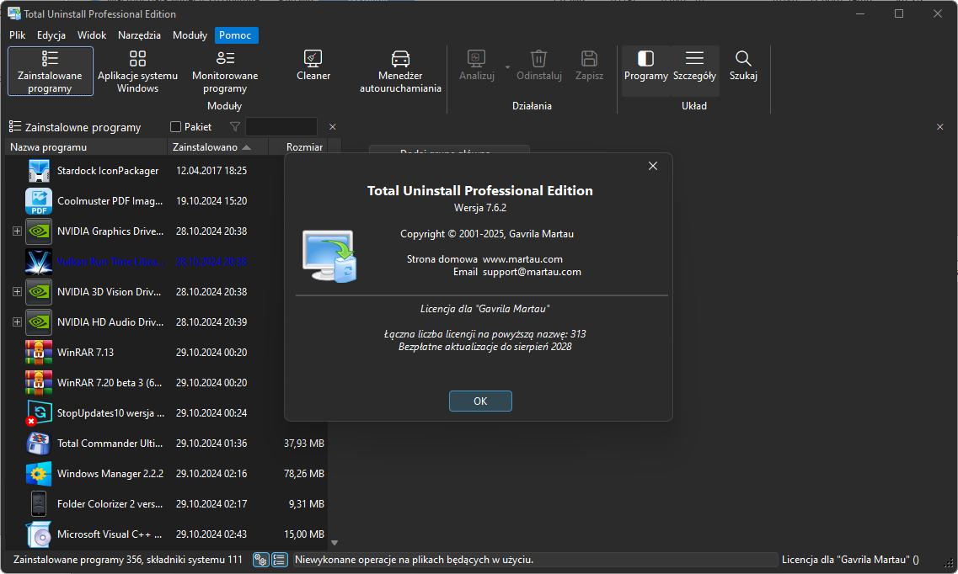This screenshot has height=574, width=958.
Task: Open the Analizuj dropdown arrow
Action: point(507,67)
